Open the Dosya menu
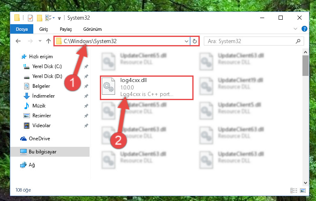Viewport: 316px width, 201px height. [x=22, y=29]
